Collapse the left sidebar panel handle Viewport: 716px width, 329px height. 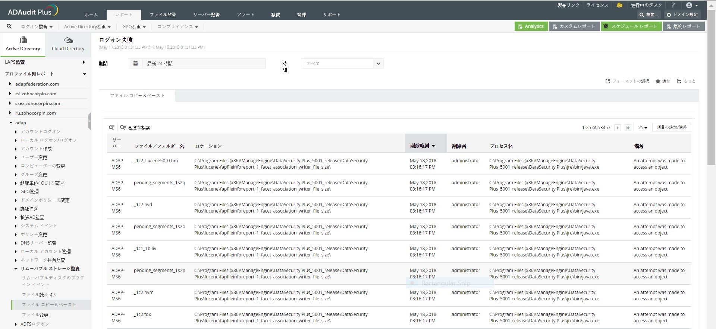(x=89, y=121)
